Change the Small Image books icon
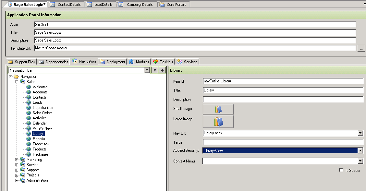 coord(218,109)
